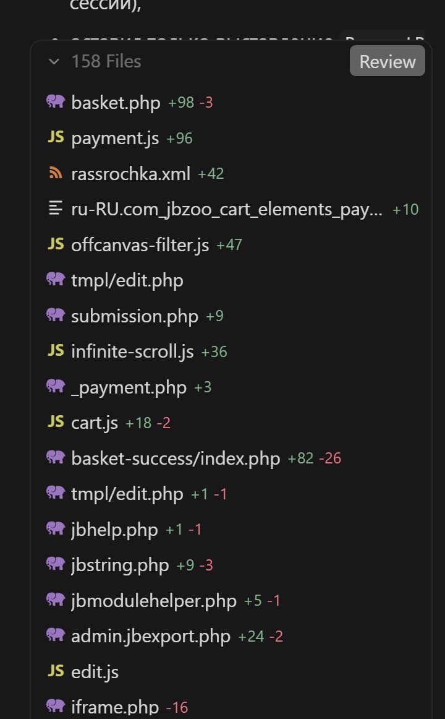Open tmpl/edit.php with +1 -1 changes

coord(127,494)
